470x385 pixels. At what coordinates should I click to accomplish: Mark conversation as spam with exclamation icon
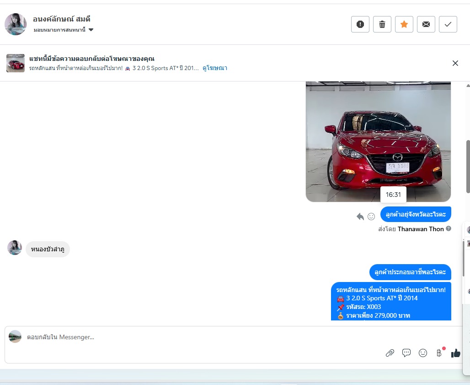pos(360,24)
